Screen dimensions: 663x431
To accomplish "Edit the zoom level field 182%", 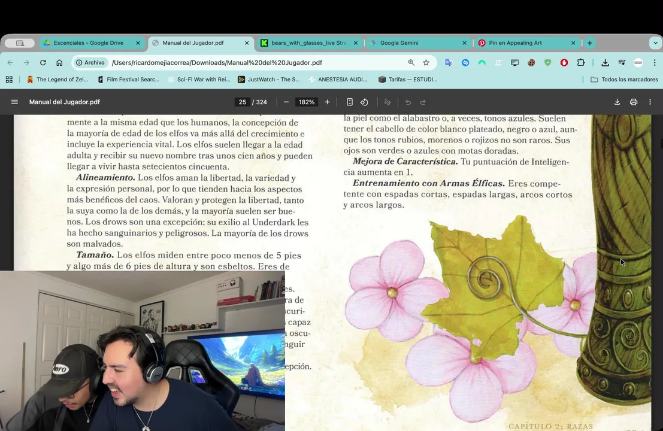I will (307, 102).
